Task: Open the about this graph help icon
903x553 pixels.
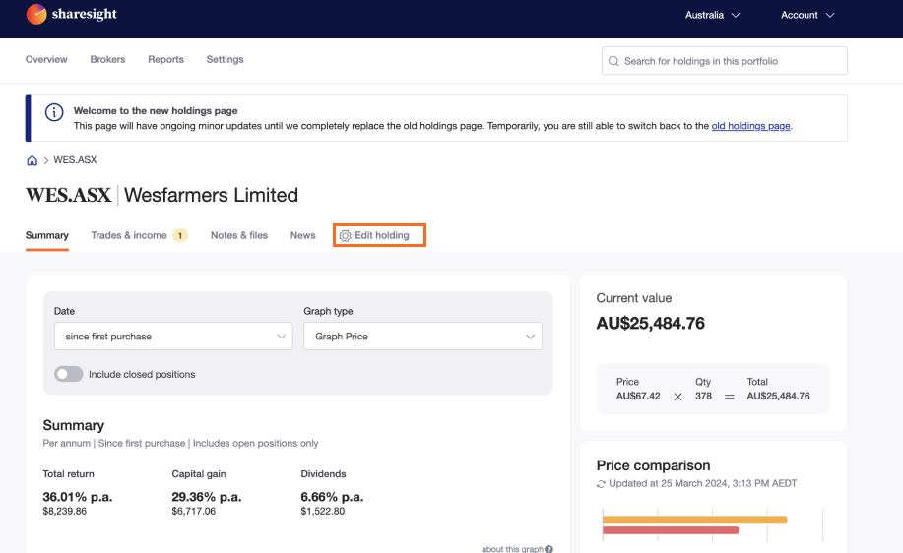Action: pyautogui.click(x=548, y=549)
